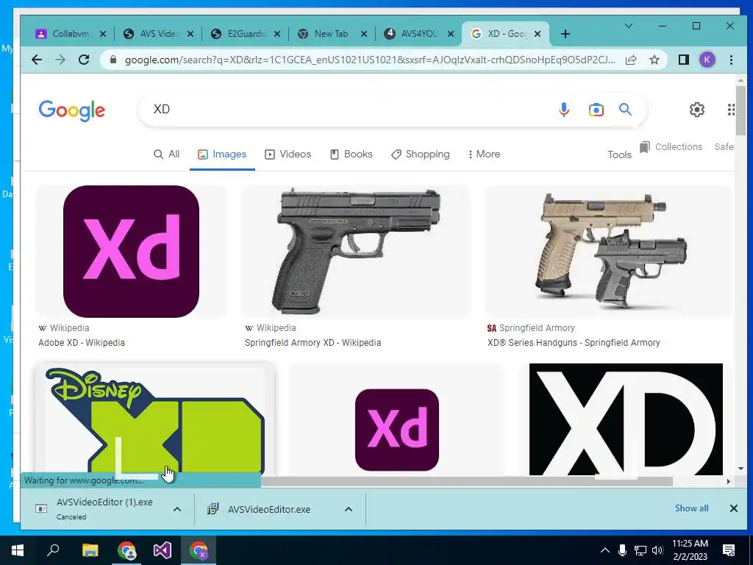This screenshot has width=753, height=565.
Task: Start a voice search with the microphone
Action: [564, 110]
